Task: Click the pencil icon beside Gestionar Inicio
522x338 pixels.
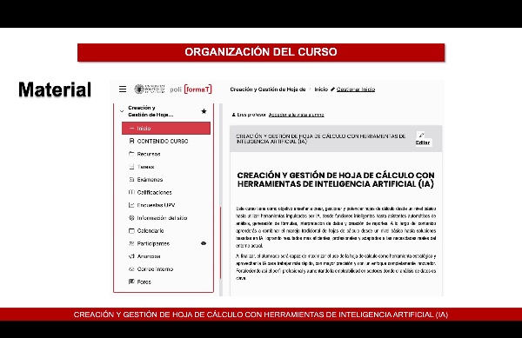Action: click(332, 89)
